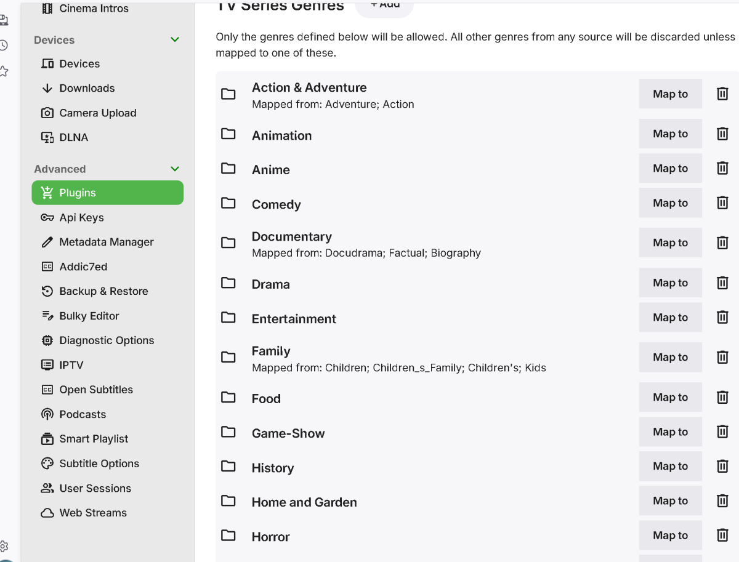This screenshot has height=562, width=739.
Task: Click trash icon for Anime genre
Action: [x=722, y=168]
